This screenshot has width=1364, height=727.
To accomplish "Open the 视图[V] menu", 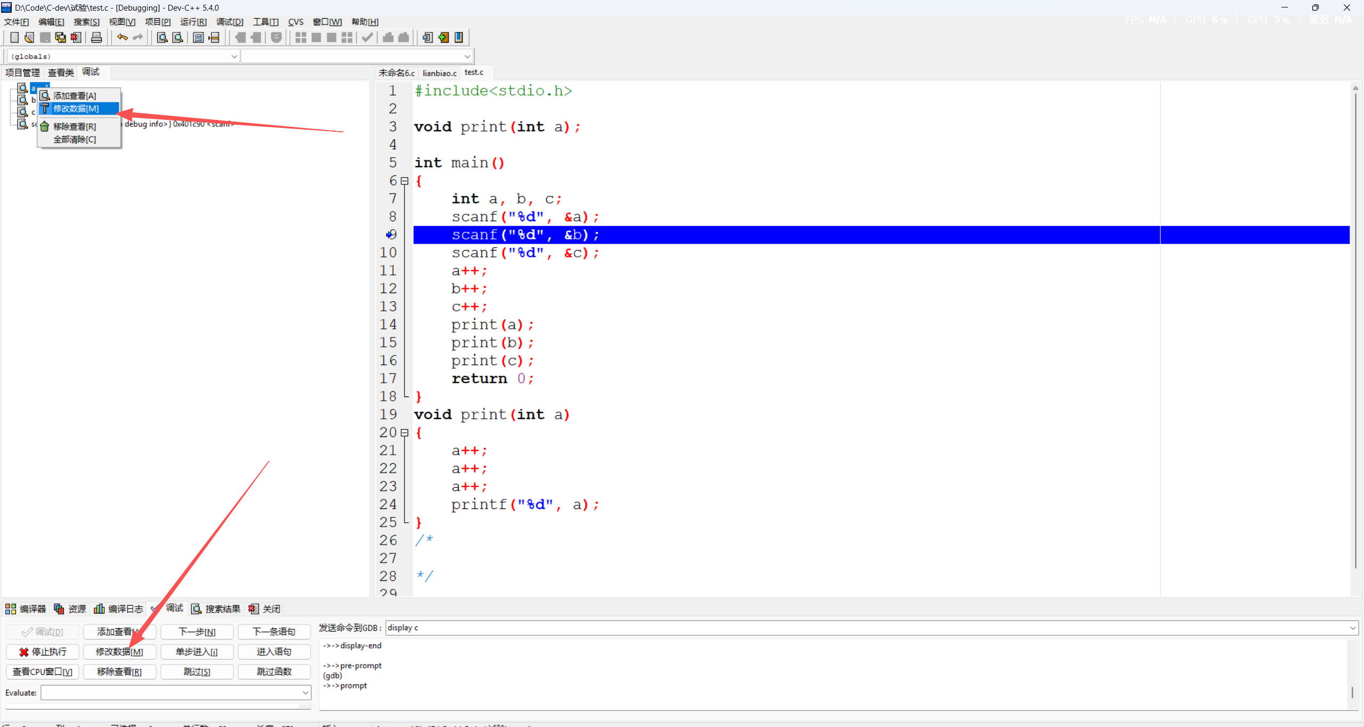I will [122, 22].
